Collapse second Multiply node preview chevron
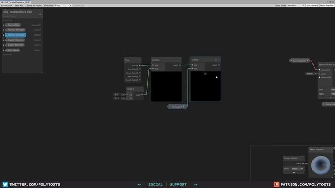335x188 pixels. 205,73
